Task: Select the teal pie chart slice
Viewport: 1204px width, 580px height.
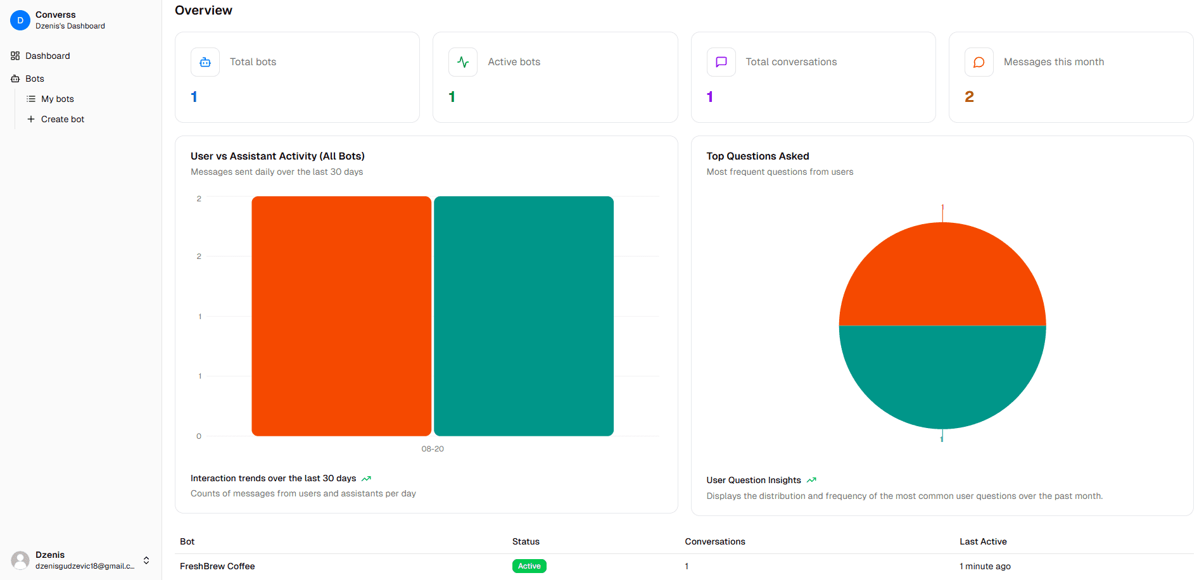Action: pos(942,374)
